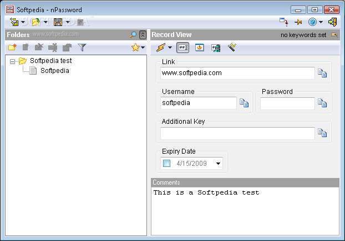Viewport: 345px width, 241px height.
Task: Click the window switch icon with red arrow
Action: (x=284, y=22)
